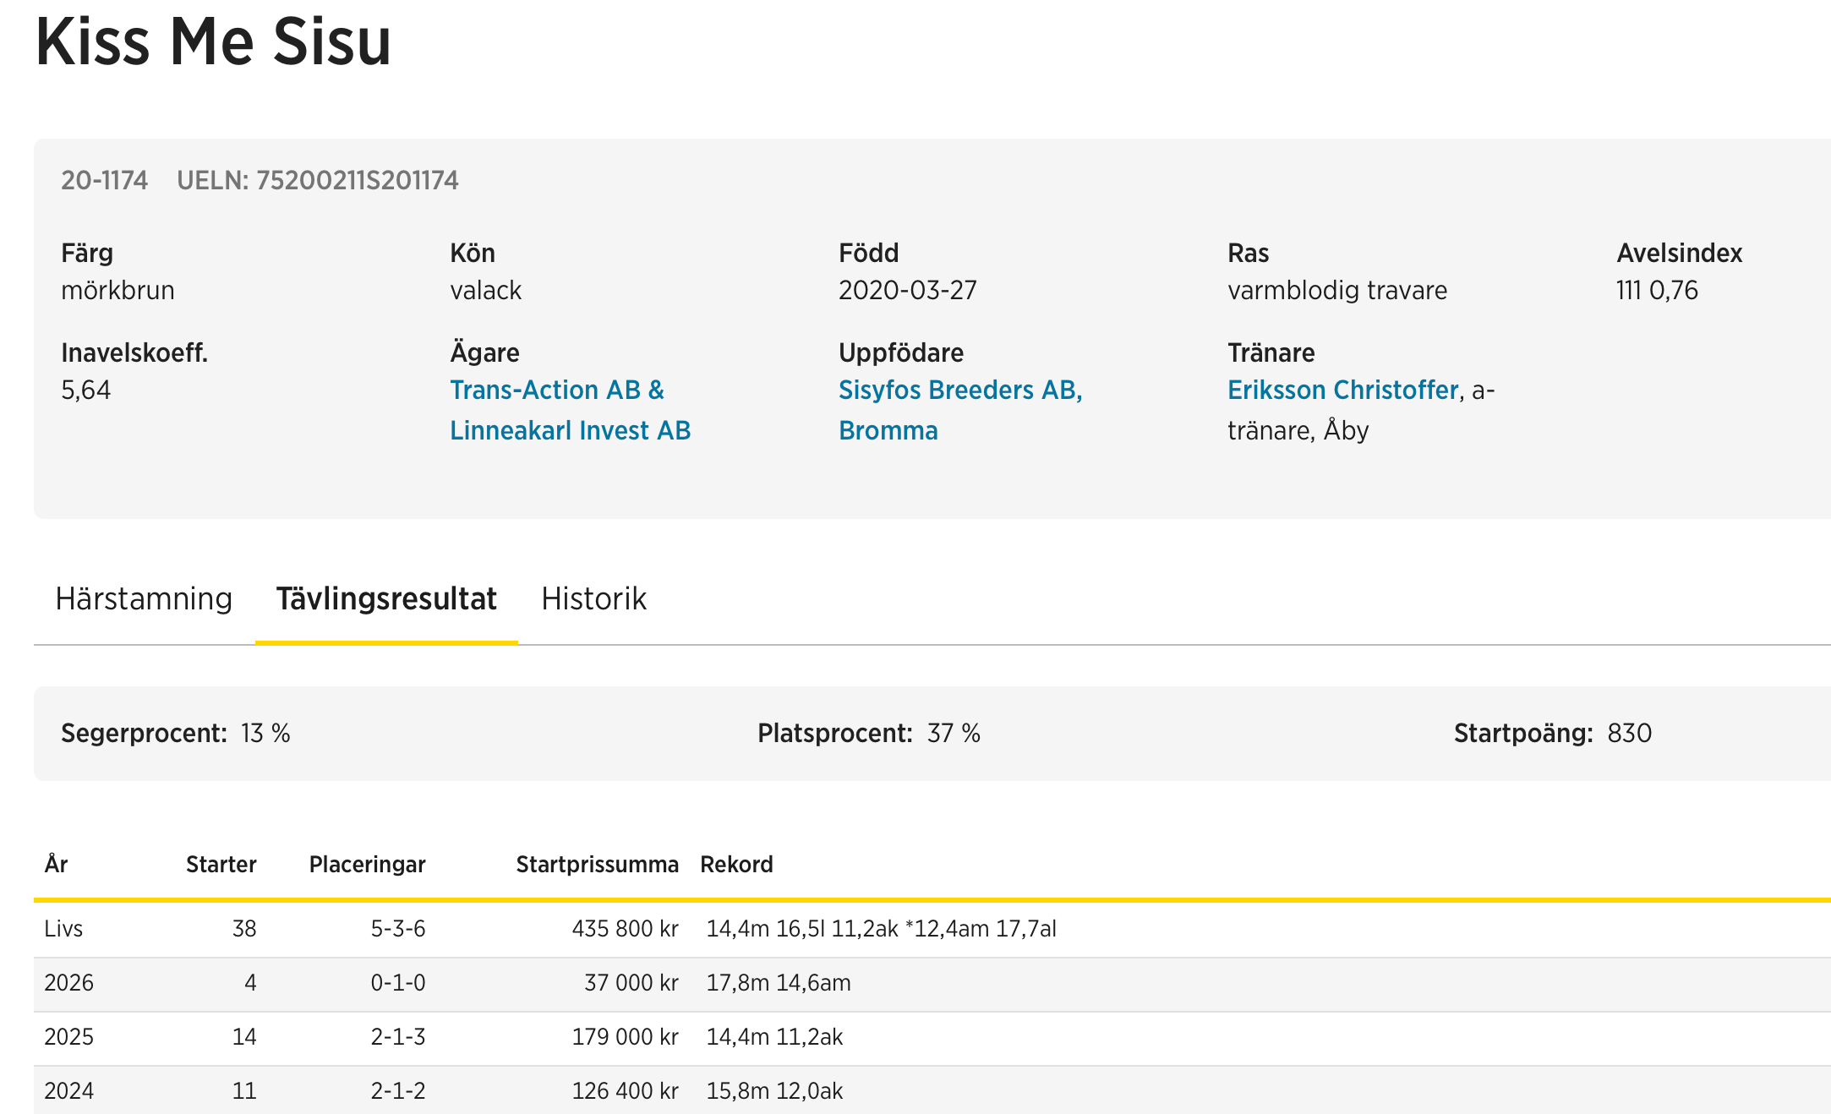1831x1114 pixels.
Task: Open trainer Eriksson Christoffer's page
Action: (1342, 390)
